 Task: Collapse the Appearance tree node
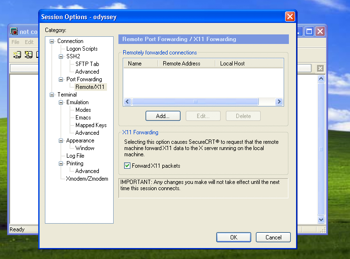(x=61, y=141)
